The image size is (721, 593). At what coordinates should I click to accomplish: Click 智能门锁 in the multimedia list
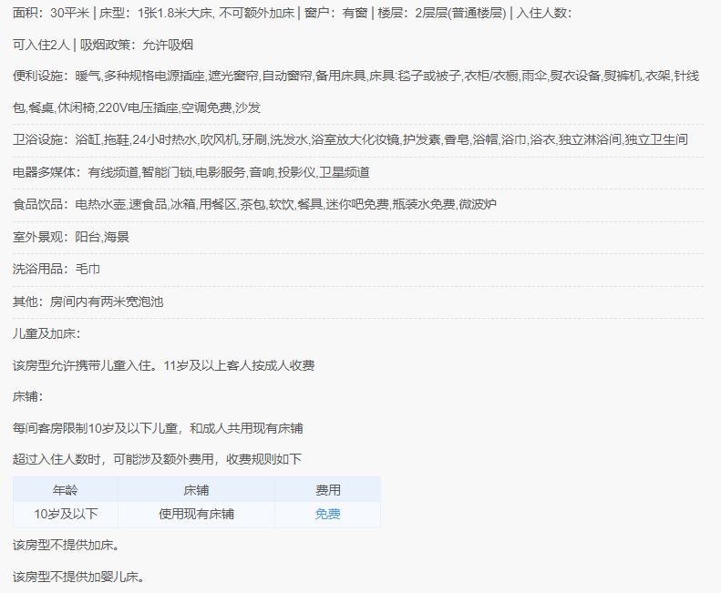pos(167,172)
